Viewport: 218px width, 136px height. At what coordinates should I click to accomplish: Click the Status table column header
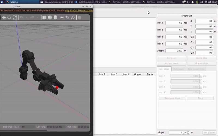click(150, 74)
